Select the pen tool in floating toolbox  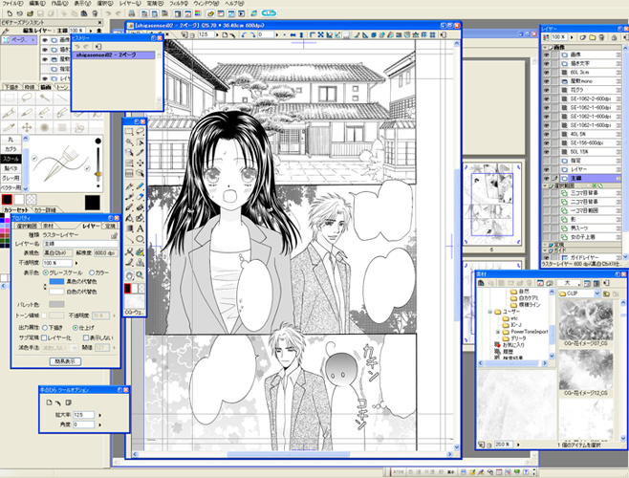pyautogui.click(x=129, y=186)
